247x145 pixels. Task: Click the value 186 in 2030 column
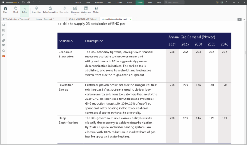coord(198,85)
